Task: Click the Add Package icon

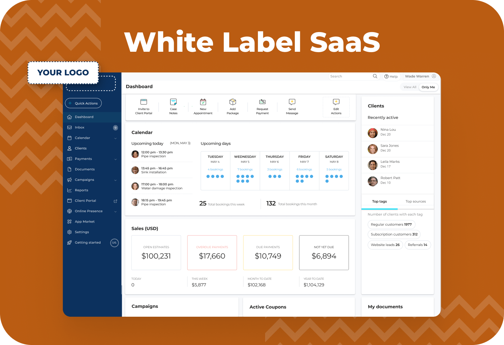Action: coord(233,102)
